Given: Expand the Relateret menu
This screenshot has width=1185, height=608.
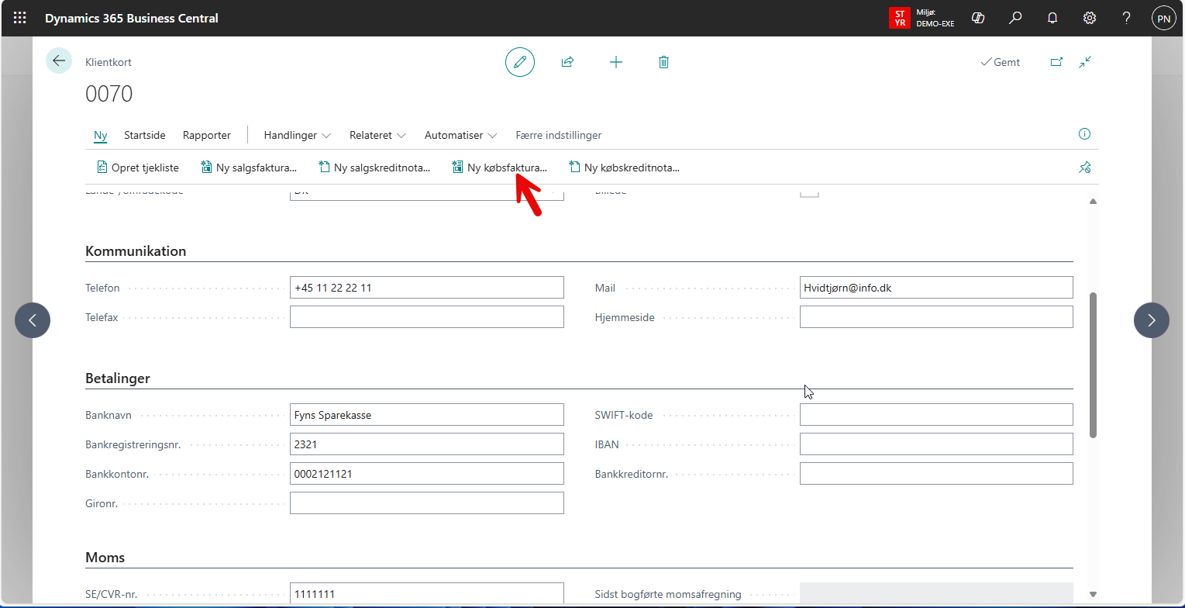Looking at the screenshot, I should tap(377, 135).
